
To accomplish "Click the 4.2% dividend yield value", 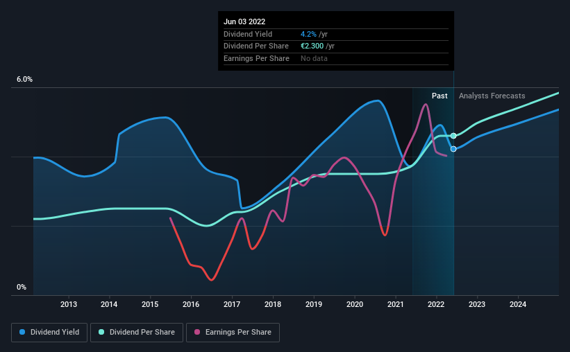I will click(308, 34).
